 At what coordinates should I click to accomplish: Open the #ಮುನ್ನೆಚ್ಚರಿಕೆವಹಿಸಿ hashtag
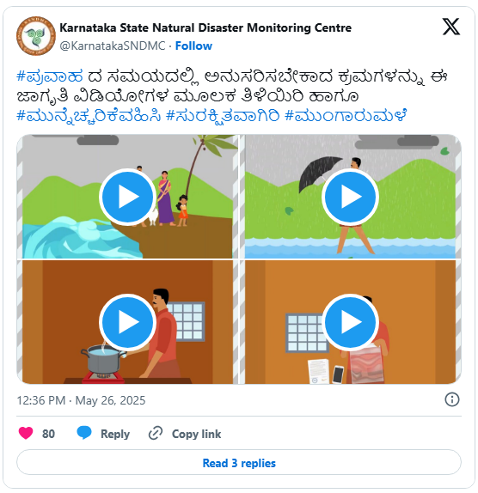pos(89,116)
